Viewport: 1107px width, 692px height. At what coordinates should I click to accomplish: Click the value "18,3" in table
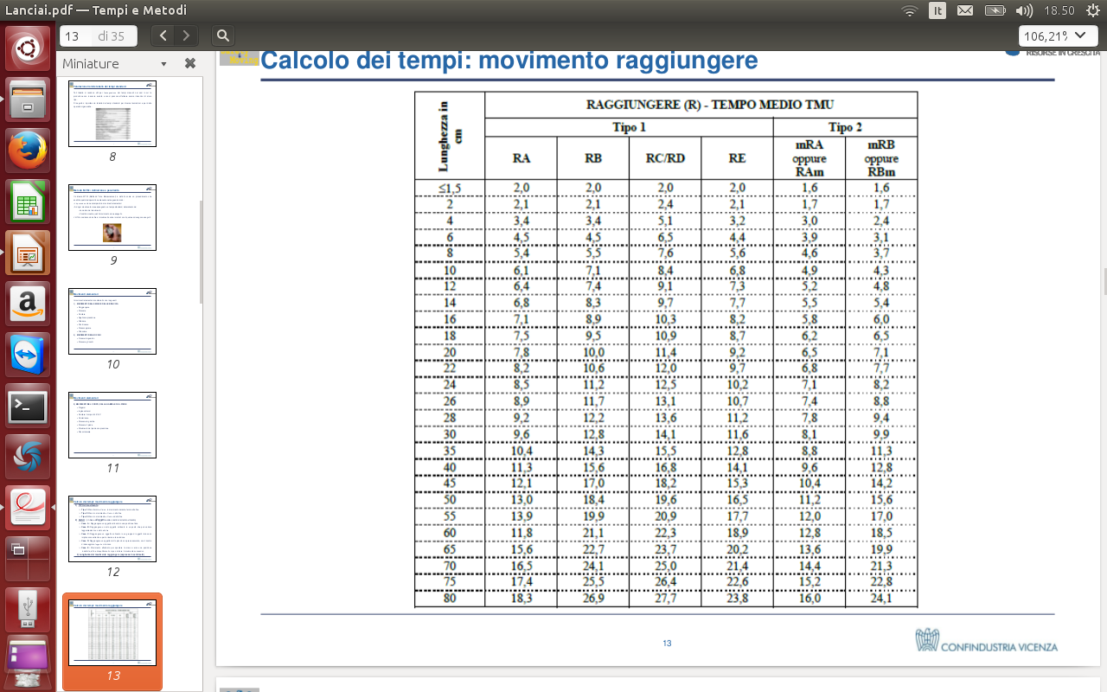pos(521,598)
